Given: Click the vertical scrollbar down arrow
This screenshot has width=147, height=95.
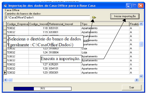Looking at the screenshot, I should pyautogui.click(x=141, y=76).
